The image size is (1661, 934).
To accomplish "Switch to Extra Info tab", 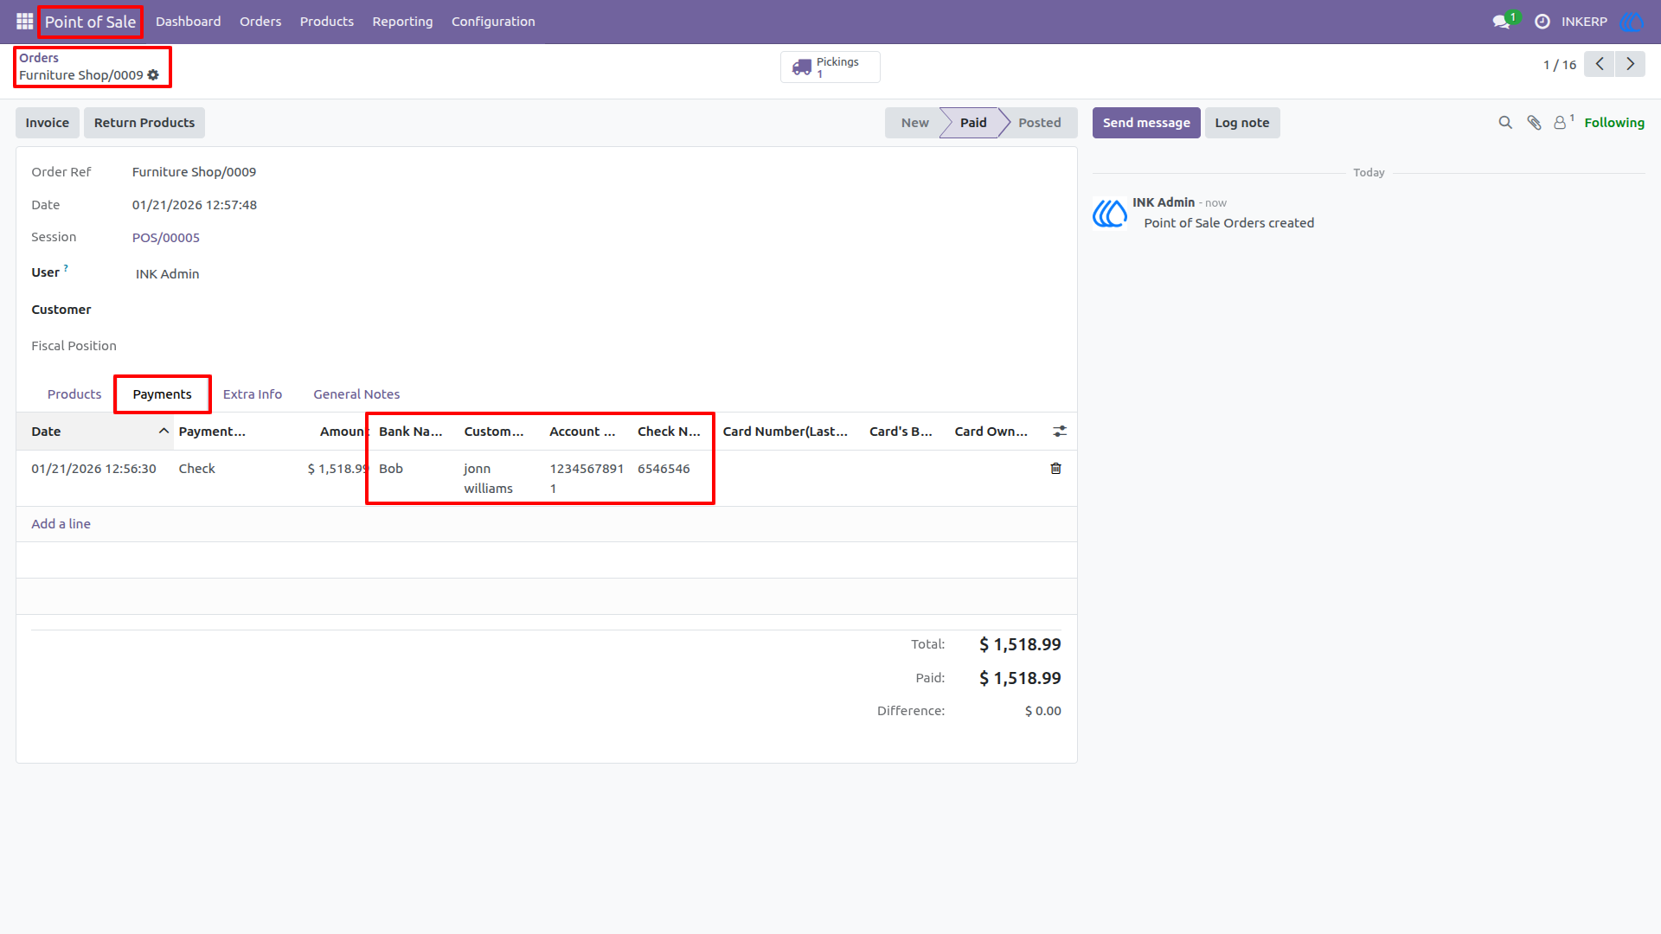I will click(253, 394).
